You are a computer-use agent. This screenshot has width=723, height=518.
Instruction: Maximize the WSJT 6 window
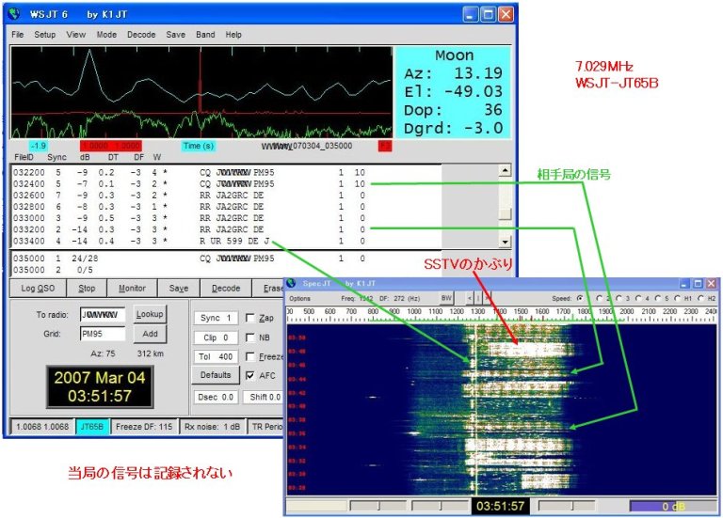(x=488, y=15)
